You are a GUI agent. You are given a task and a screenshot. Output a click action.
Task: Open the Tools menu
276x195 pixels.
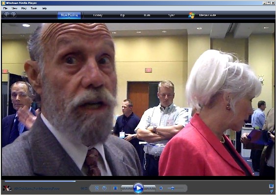34,8
